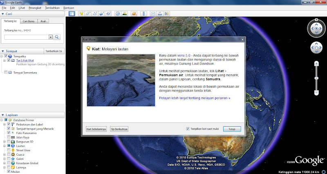
Task: Enable the Bangunan 3D layer checkbox
Action: 9,141
